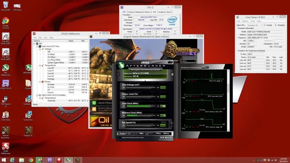Collapse the Voltages tree node in HWMonitor
Viewport: 290px width, 163px height.
tap(40, 49)
